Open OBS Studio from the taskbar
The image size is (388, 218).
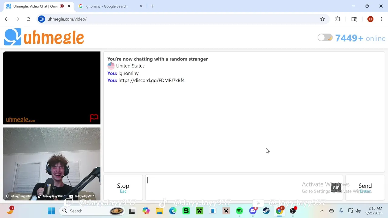point(293,211)
